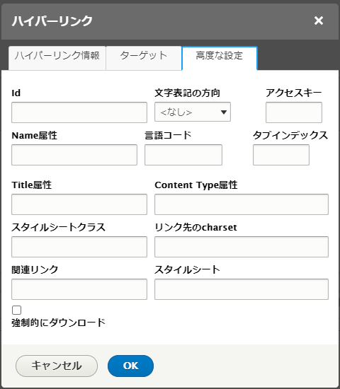This screenshot has width=340, height=389.
Task: Close the ハイパーリンク dialog with X
Action: point(318,21)
